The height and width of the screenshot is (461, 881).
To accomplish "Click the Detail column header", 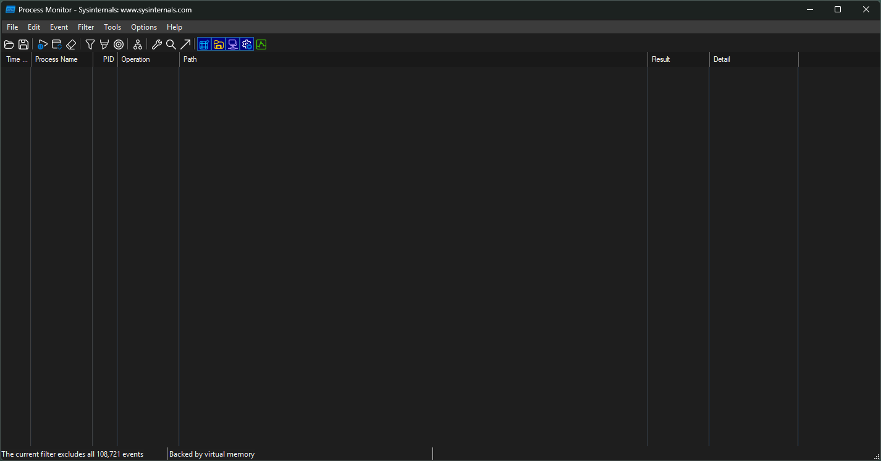I will 754,59.
